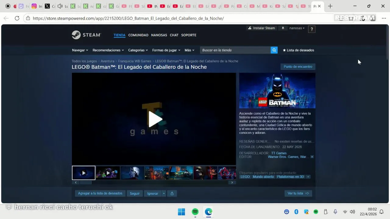Open the Aventura breadcrumb link
Image resolution: width=390 pixels, height=219 pixels.
pos(108,61)
